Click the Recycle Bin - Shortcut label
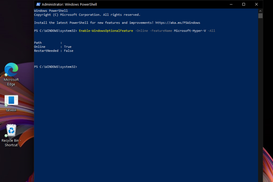 click(11, 143)
